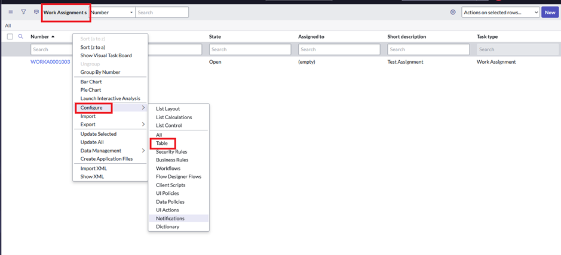Open the activity stream icon

pyautogui.click(x=36, y=12)
